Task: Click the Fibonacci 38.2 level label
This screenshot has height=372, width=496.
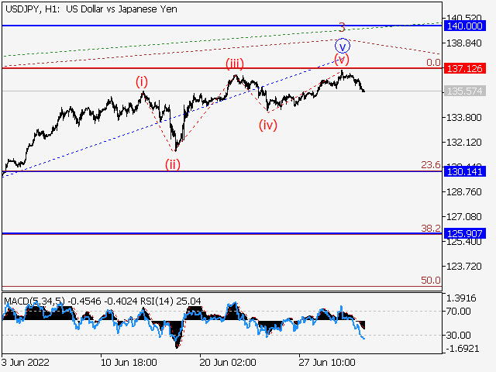Action: click(x=431, y=228)
